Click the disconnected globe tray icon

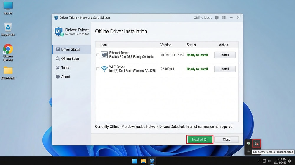257,143
